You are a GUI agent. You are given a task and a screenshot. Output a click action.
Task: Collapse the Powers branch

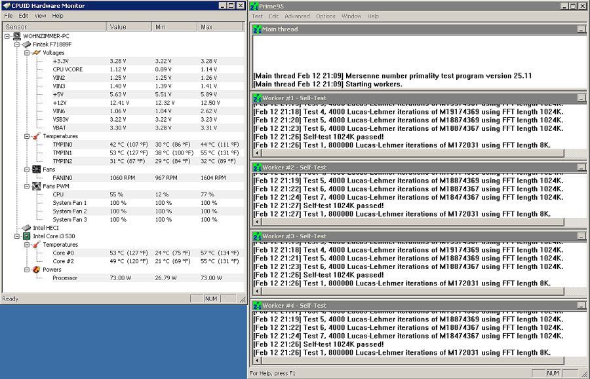[27, 270]
